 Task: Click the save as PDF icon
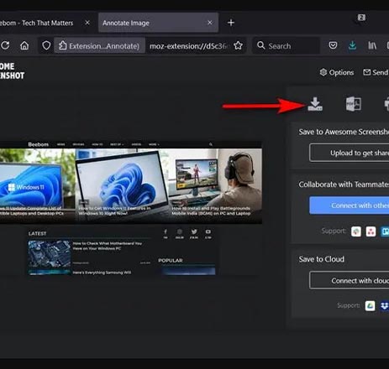[x=354, y=104]
